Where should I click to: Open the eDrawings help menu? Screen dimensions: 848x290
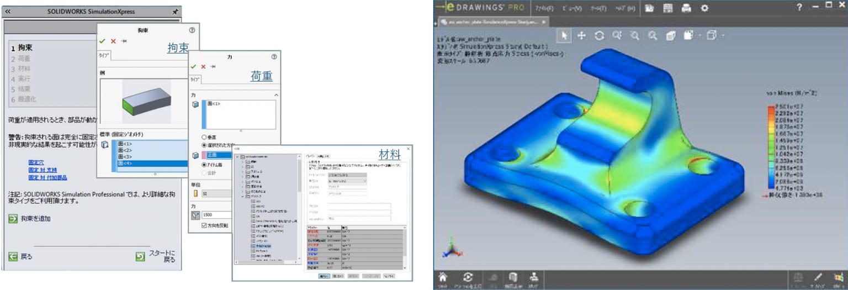tap(624, 8)
